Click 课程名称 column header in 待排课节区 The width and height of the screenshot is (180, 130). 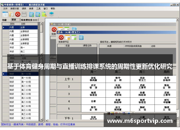click(x=90, y=46)
